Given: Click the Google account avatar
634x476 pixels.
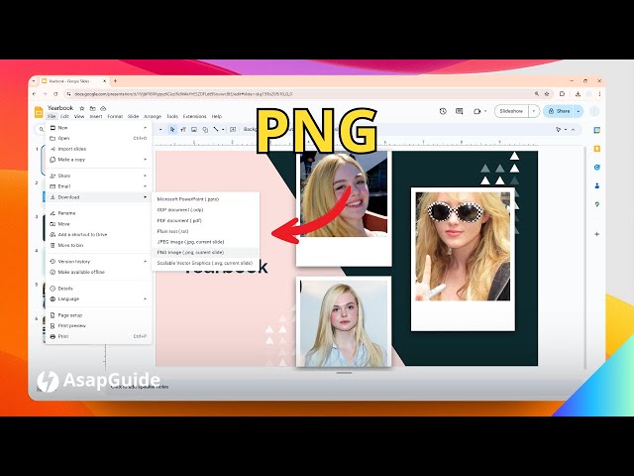Looking at the screenshot, I should [594, 111].
